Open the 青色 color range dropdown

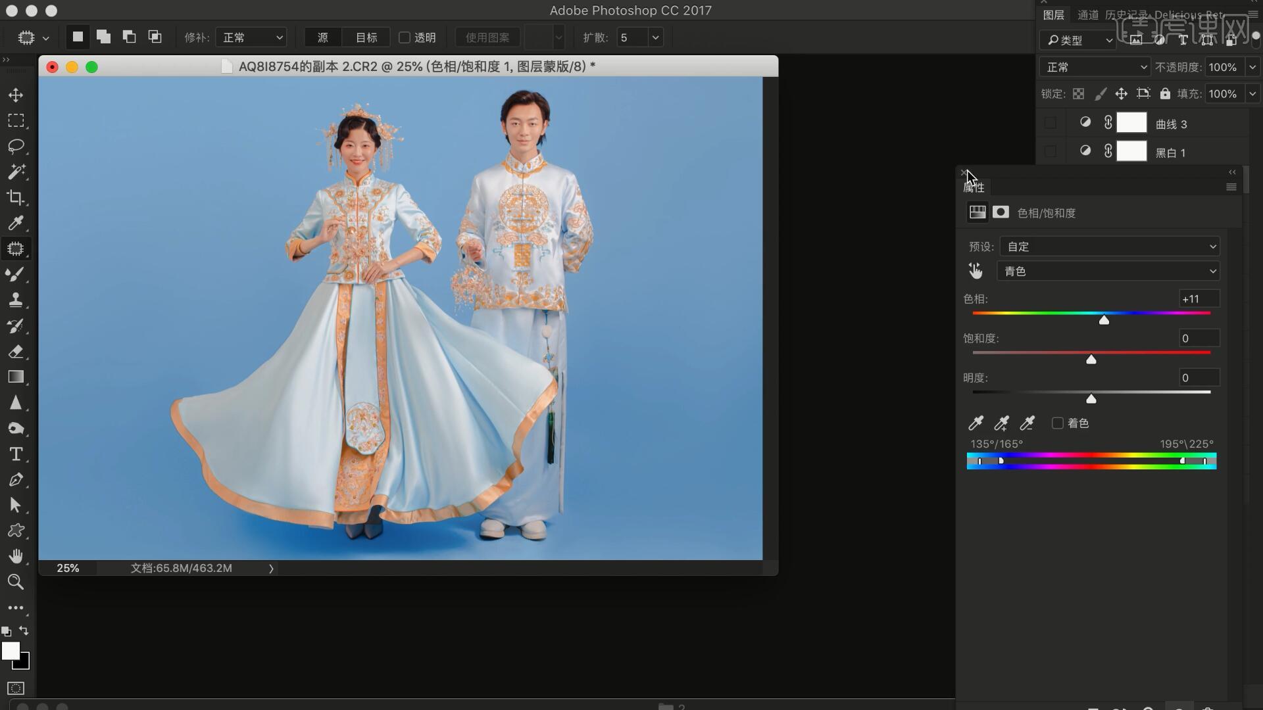pyautogui.click(x=1108, y=272)
